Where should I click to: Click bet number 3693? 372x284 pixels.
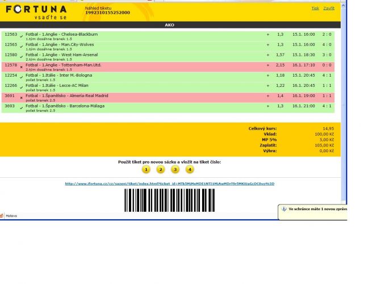10,106
